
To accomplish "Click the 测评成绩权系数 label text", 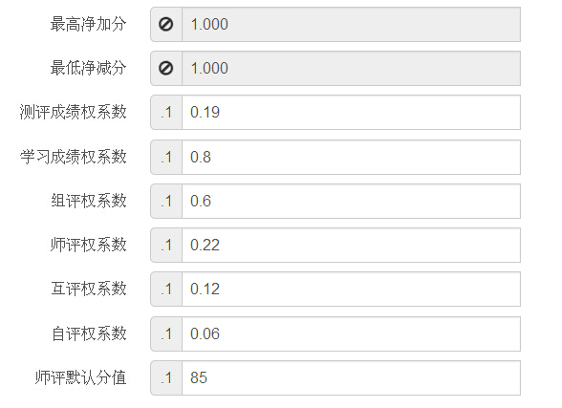I will (x=73, y=112).
